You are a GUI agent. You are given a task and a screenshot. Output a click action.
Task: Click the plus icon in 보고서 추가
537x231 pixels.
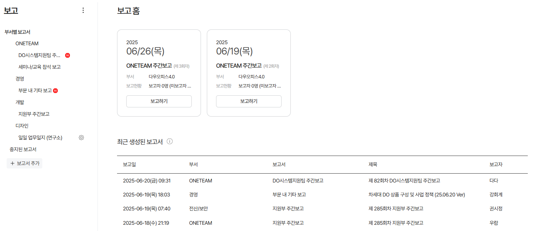(x=12, y=163)
